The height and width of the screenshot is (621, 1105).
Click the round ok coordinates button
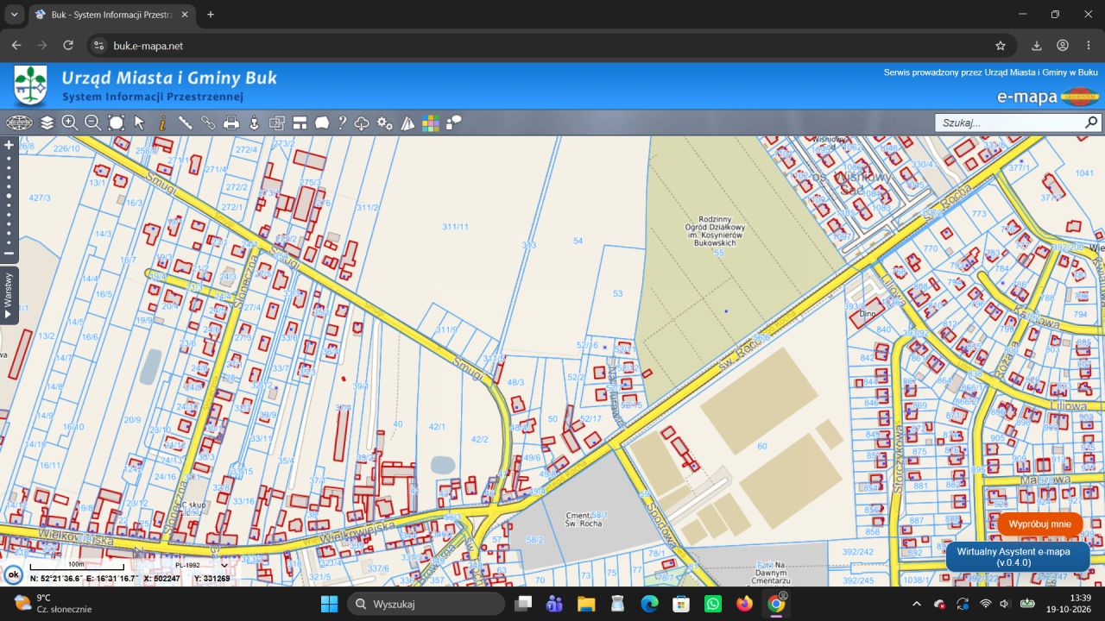click(x=13, y=574)
